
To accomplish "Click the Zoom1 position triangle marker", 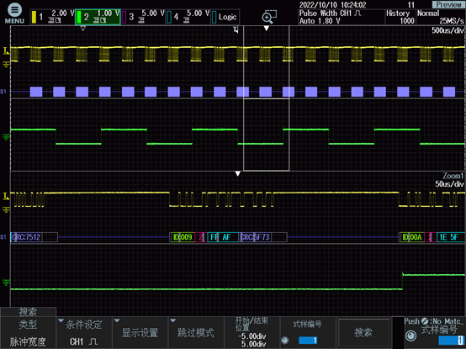I will click(237, 174).
